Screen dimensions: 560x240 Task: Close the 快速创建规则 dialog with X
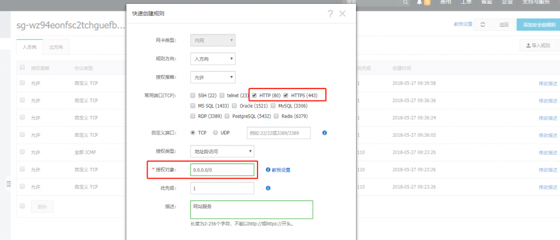[343, 14]
